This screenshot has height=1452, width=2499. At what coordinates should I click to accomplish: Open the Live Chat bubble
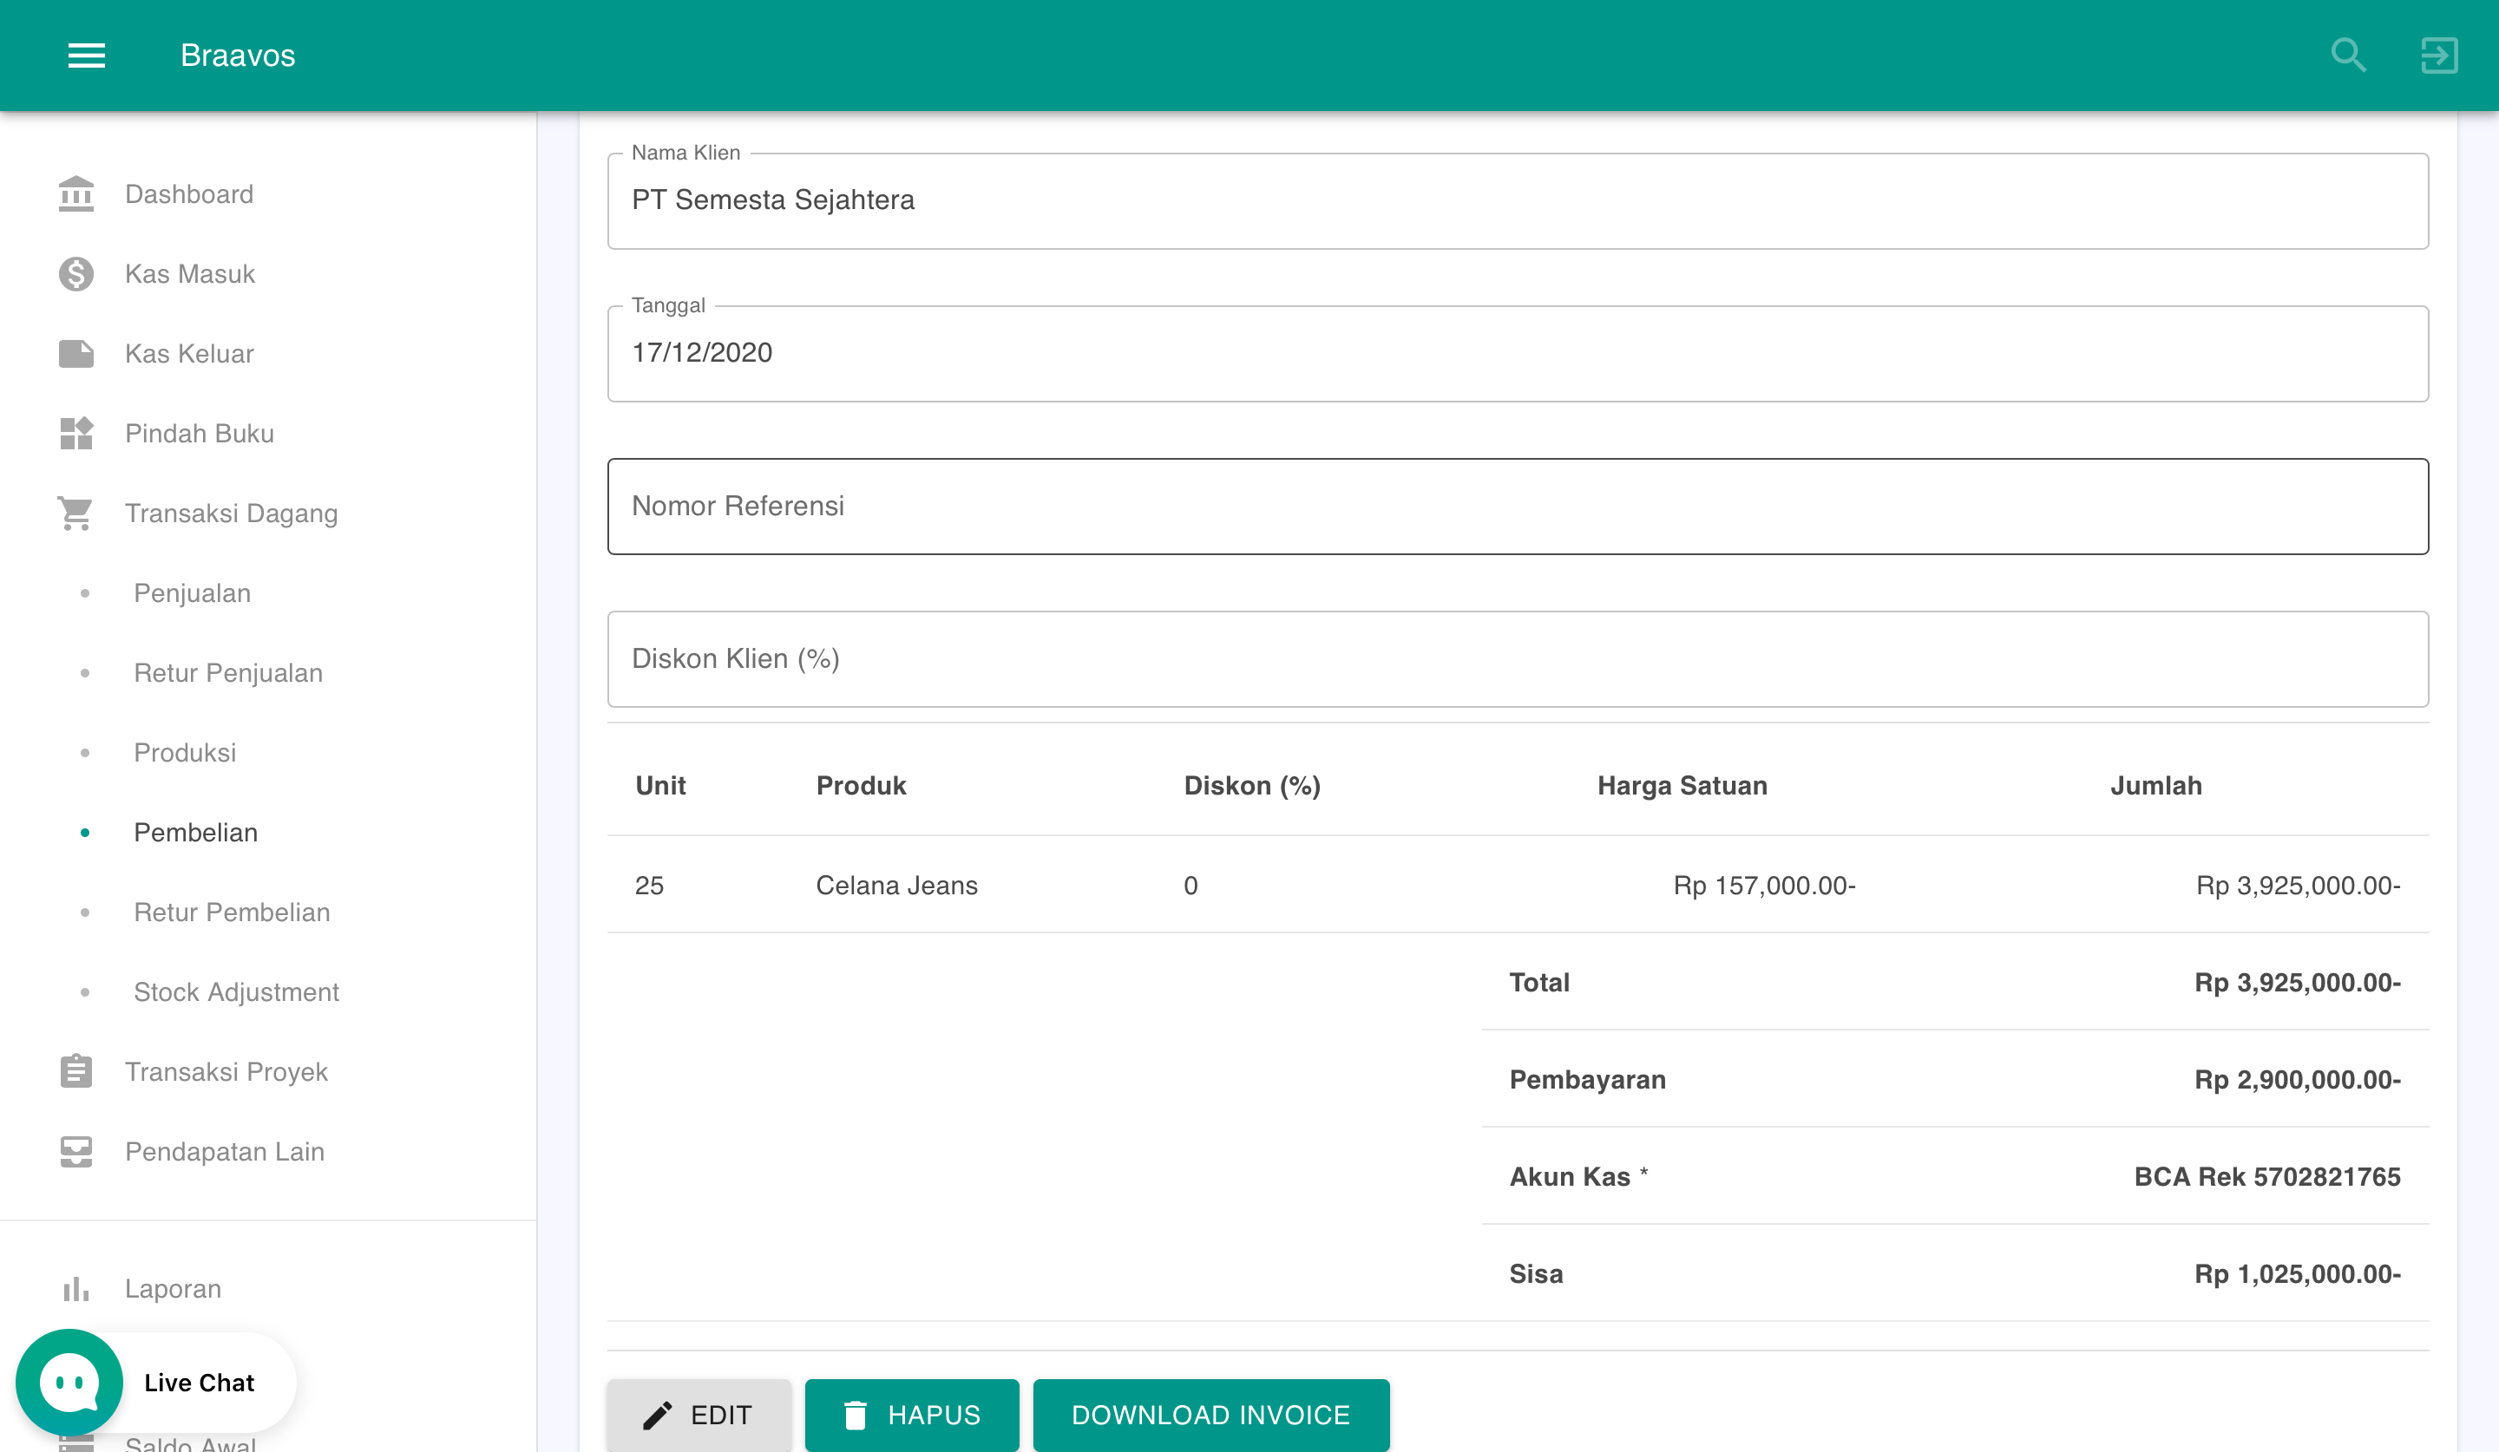point(69,1382)
